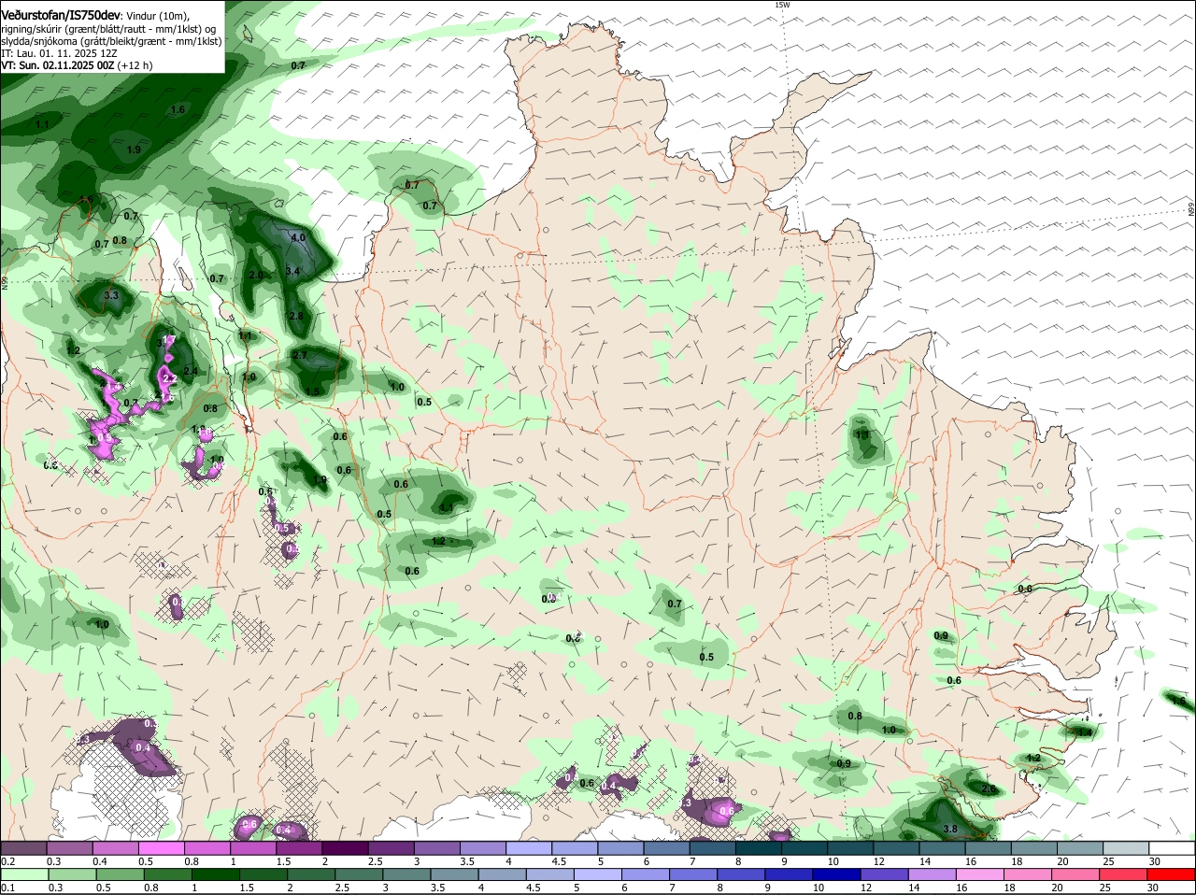Viewport: 1196px width, 895px height.
Task: Click the 2.0 precipitation value on the map
Action: (256, 275)
